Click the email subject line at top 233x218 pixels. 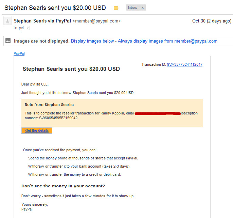pyautogui.click(x=55, y=8)
